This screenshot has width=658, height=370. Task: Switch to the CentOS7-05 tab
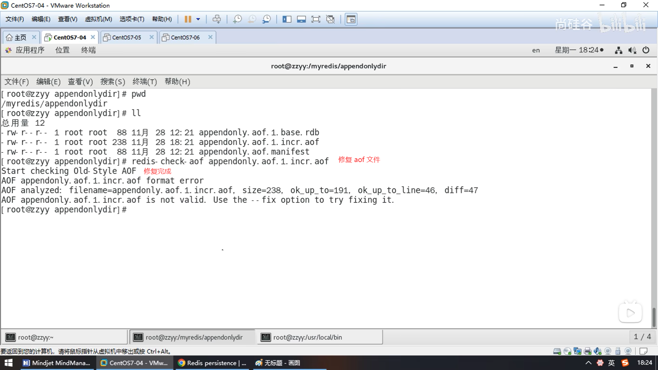pyautogui.click(x=126, y=37)
